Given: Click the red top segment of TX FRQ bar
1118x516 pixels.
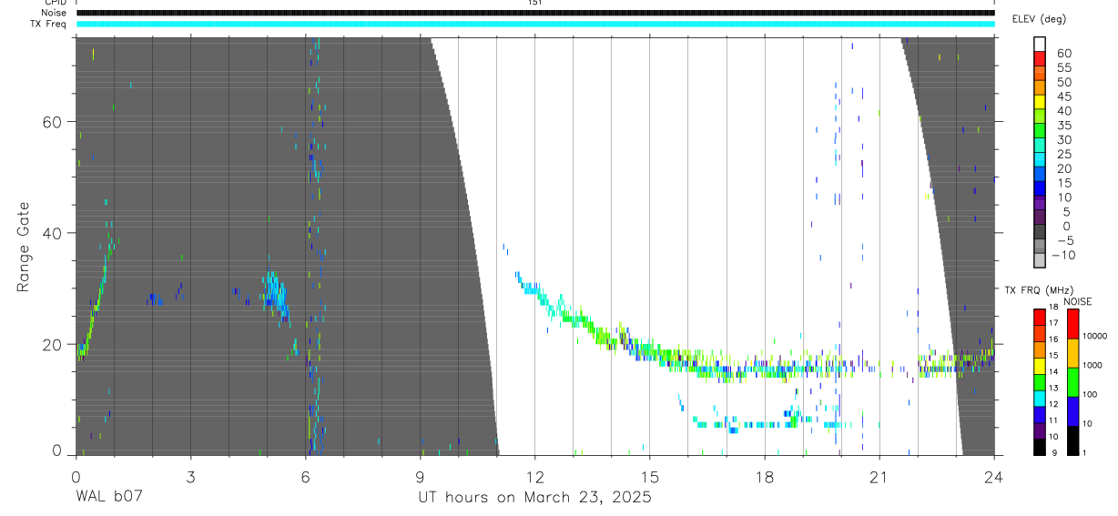Looking at the screenshot, I should tap(1040, 317).
